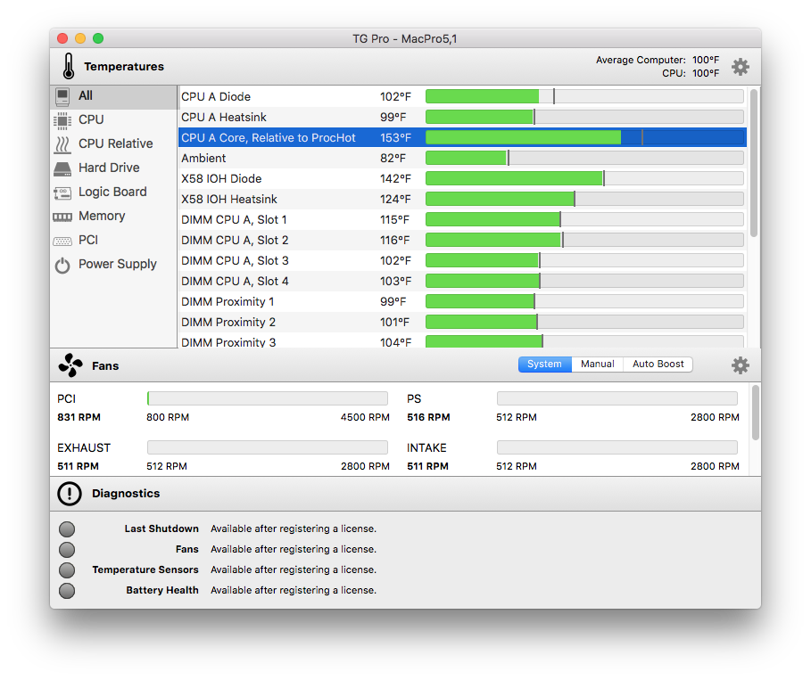Click the Last Shutdown diagnostics label
Screen dimensions: 811x680
pyautogui.click(x=161, y=528)
